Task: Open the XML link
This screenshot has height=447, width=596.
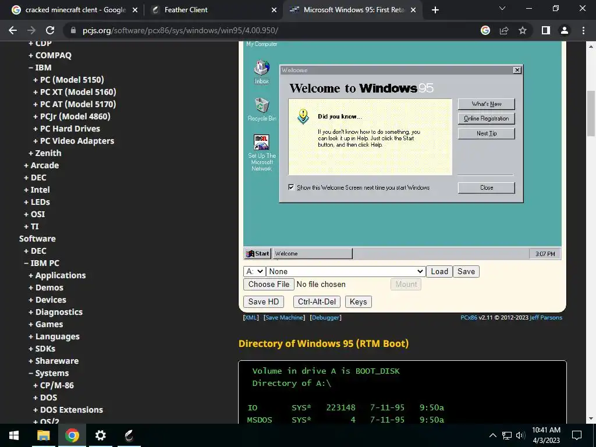Action: [251, 317]
